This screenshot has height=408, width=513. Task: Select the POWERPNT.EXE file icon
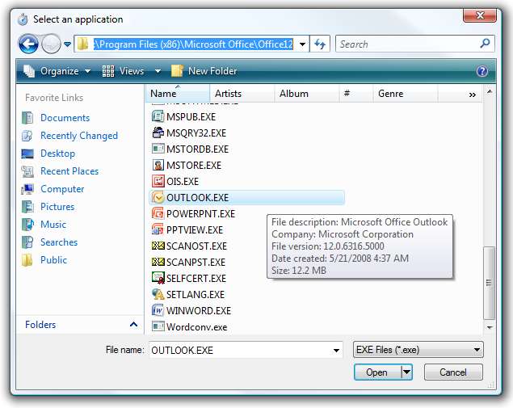[x=158, y=214]
